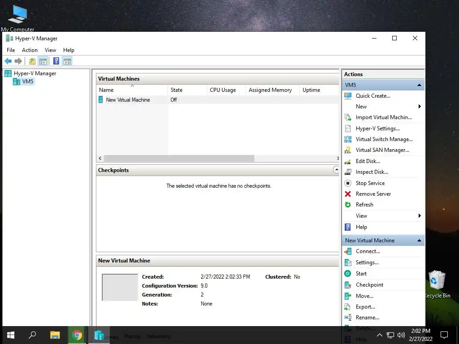This screenshot has height=344, width=459.
Task: Click the Forward arrow in the toolbar
Action: tap(18, 61)
